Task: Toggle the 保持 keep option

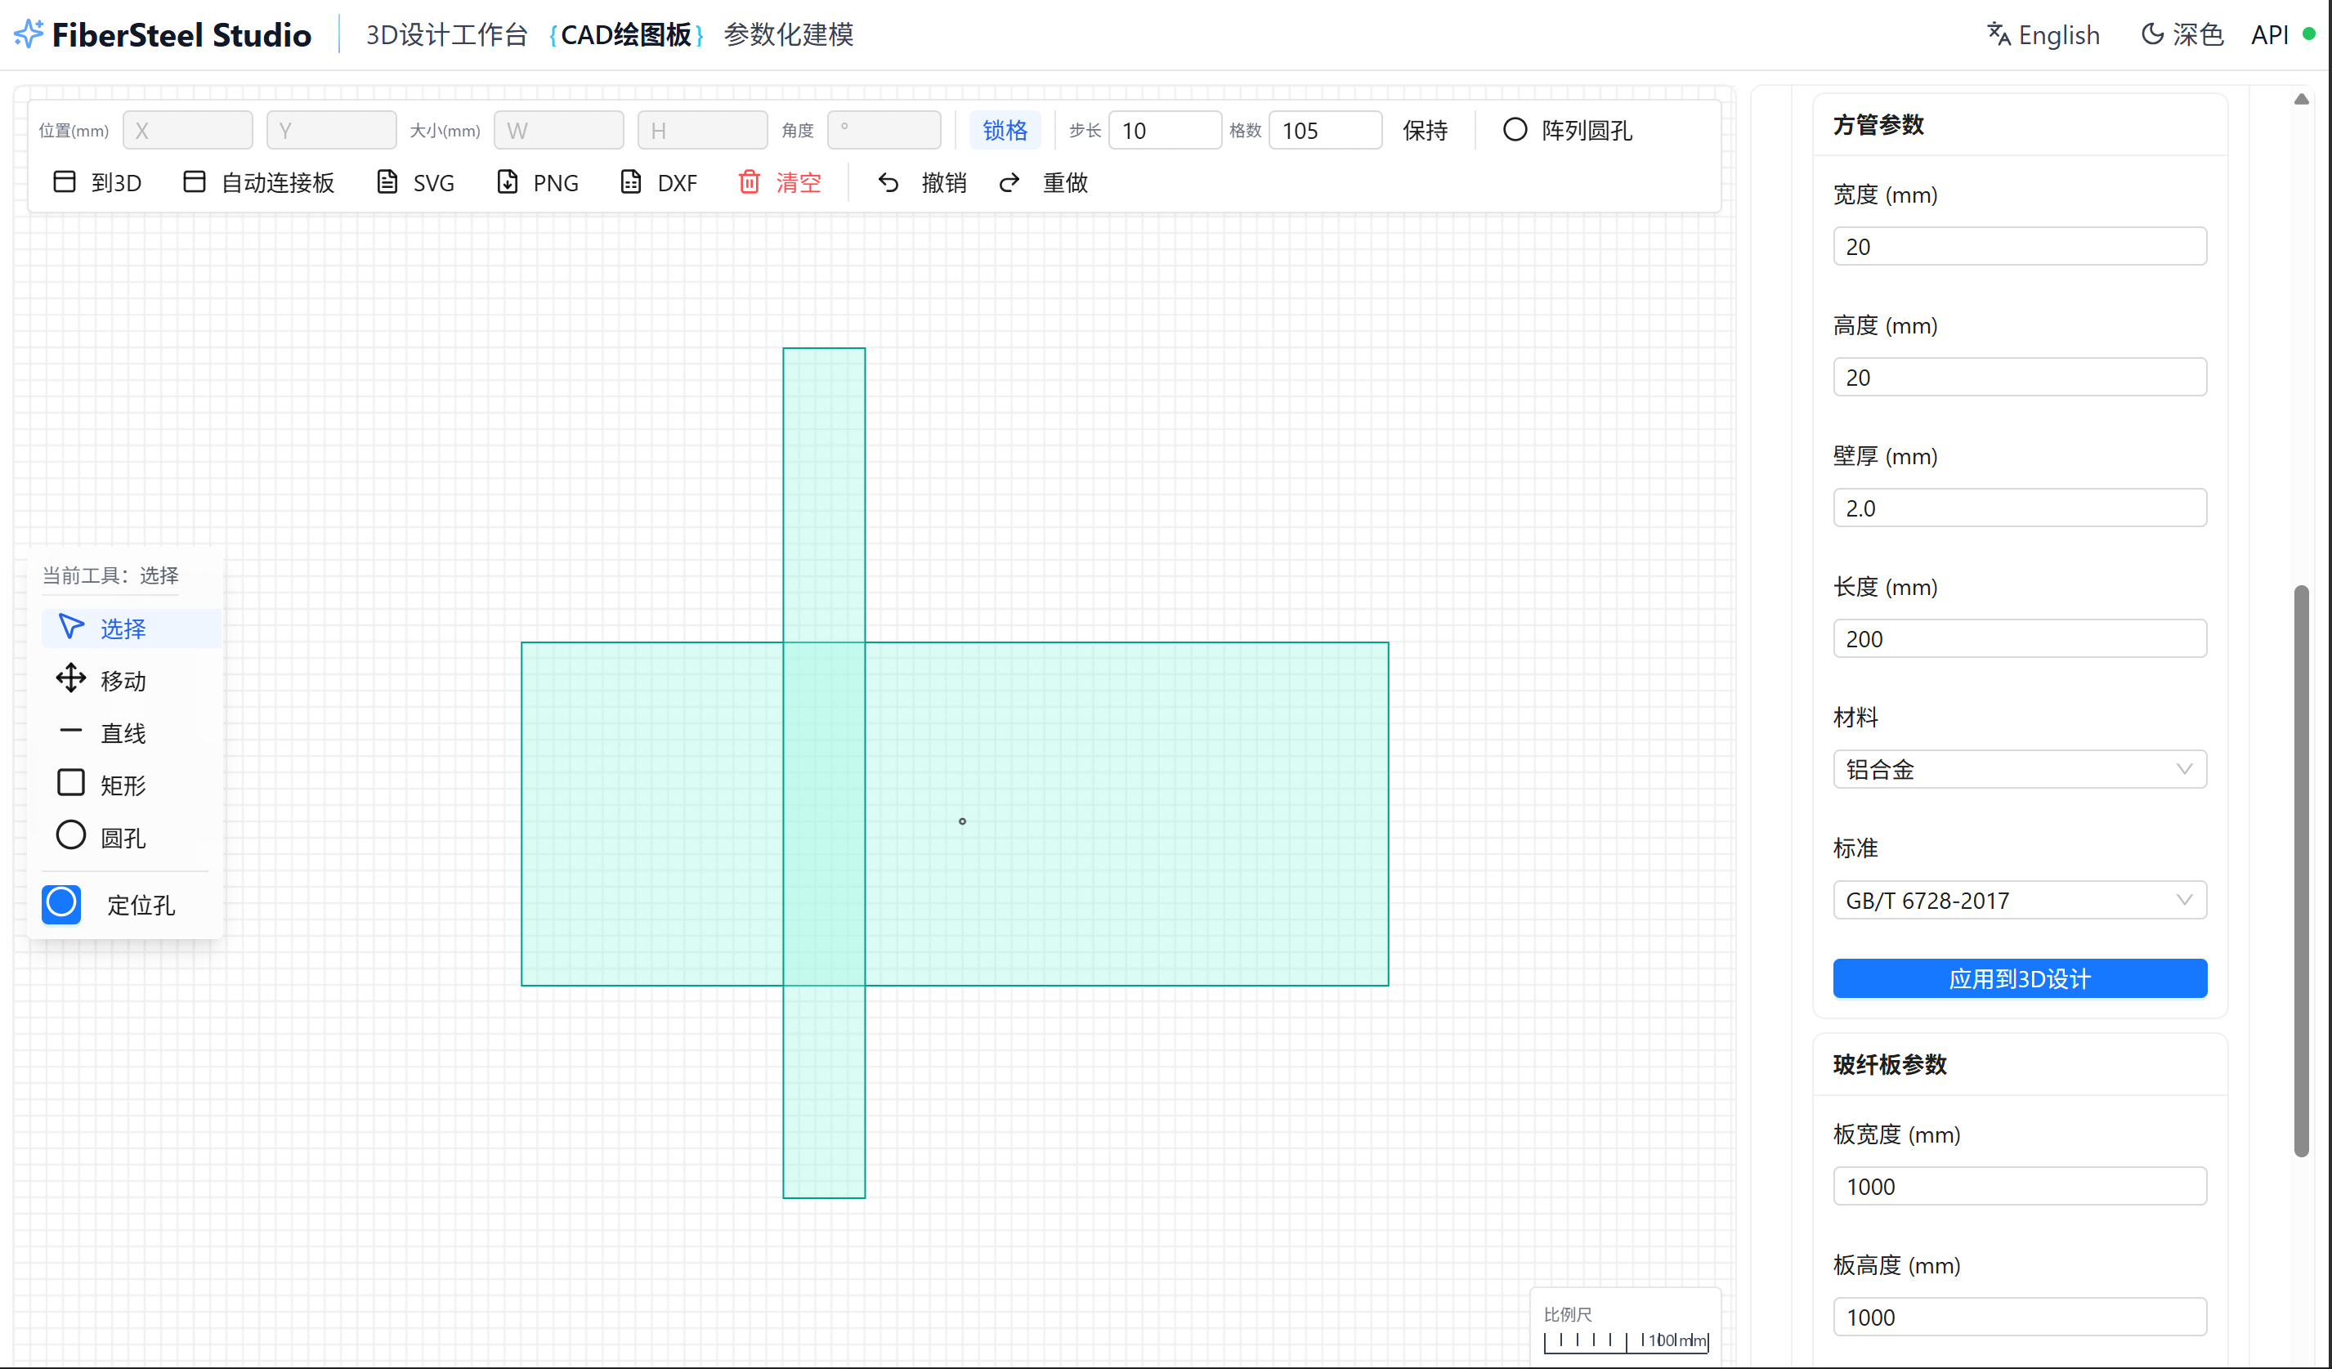Action: [x=1424, y=131]
